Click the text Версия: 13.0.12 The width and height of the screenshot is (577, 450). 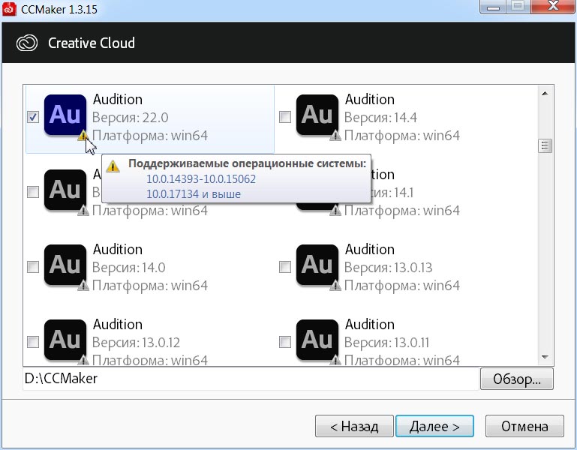click(x=136, y=342)
